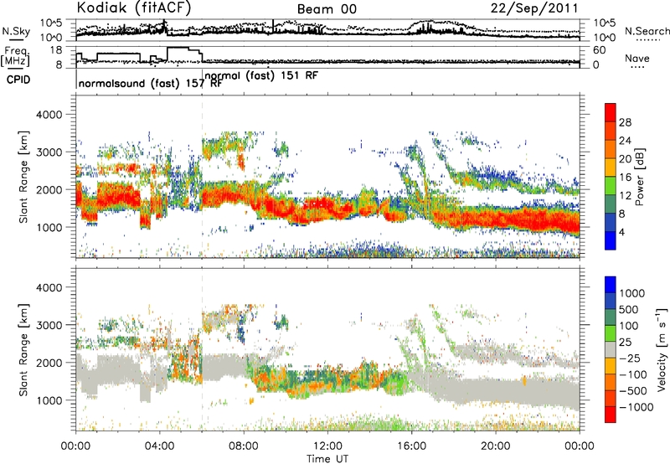The width and height of the screenshot is (670, 464).
Task: Click the "2000" tick of the velocity panel
Action: point(49,363)
